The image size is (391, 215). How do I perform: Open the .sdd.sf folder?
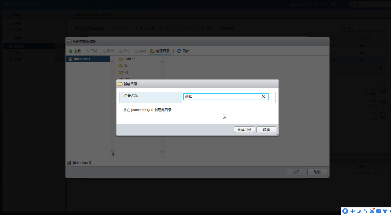[x=129, y=59]
